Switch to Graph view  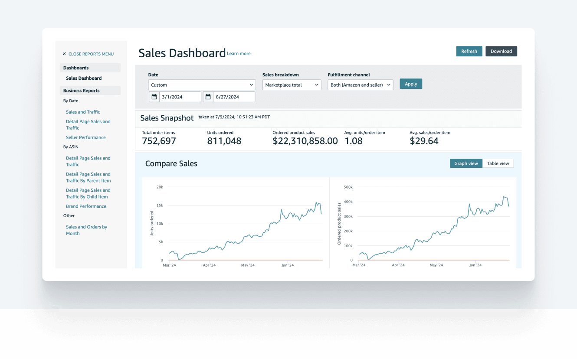click(466, 163)
